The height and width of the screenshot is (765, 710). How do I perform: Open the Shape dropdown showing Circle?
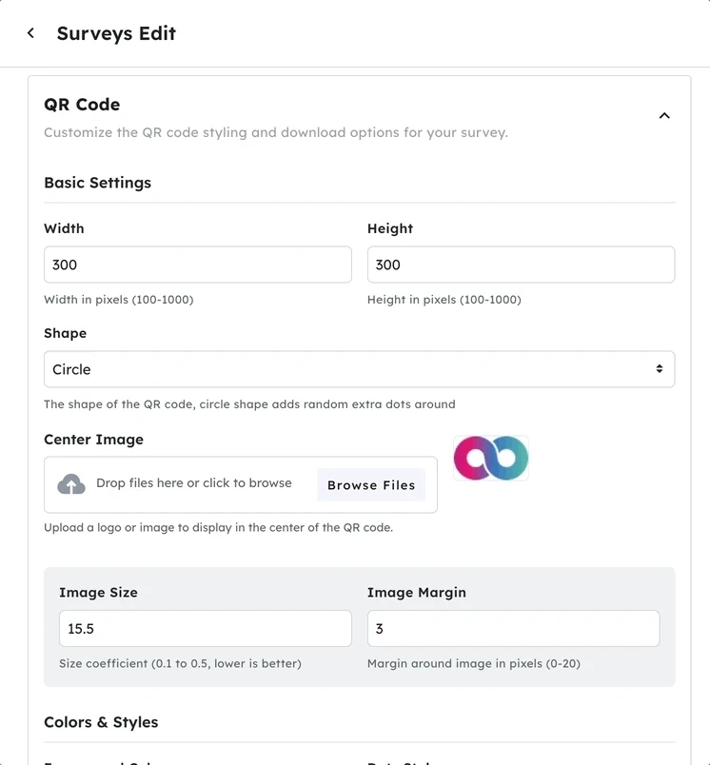pos(359,369)
